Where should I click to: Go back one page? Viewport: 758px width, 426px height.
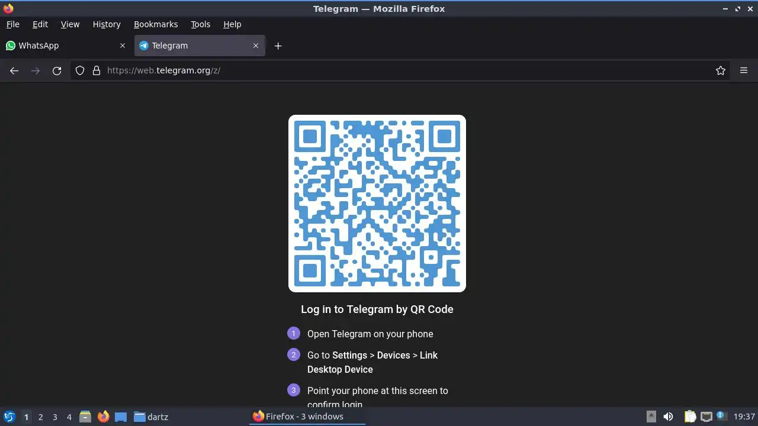[14, 70]
